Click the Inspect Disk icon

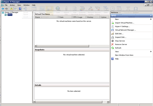(x=113, y=37)
